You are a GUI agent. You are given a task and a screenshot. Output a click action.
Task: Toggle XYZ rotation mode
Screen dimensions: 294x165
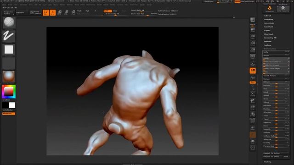(x=253, y=82)
